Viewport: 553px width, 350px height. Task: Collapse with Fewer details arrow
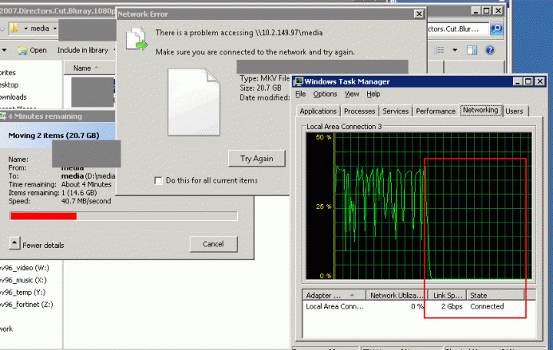[x=15, y=243]
